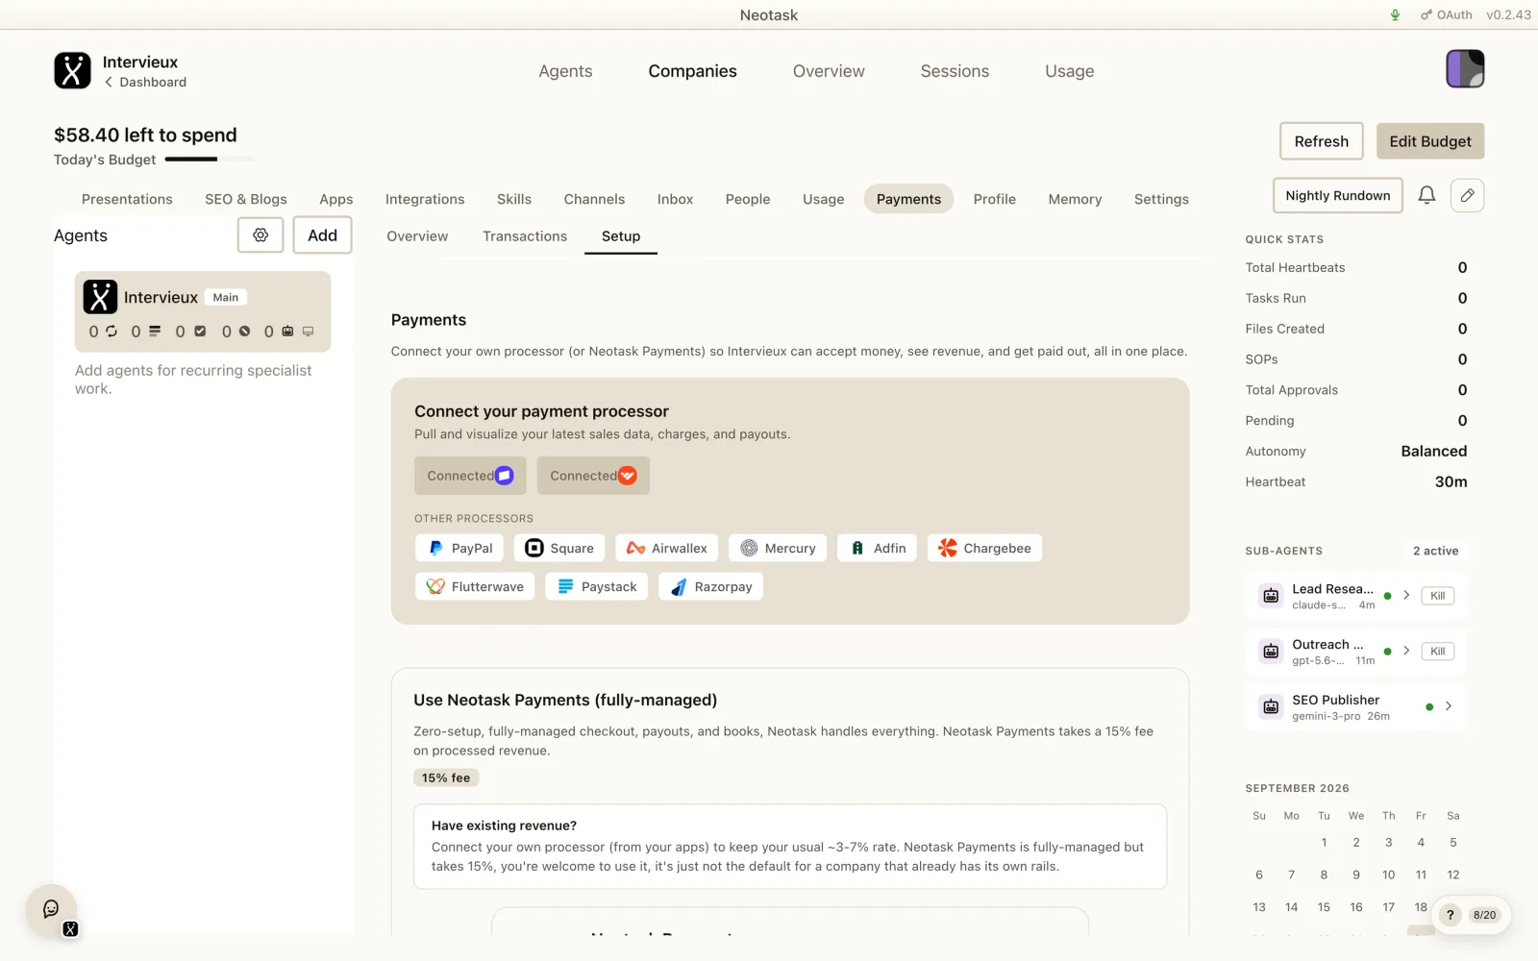
Task: Click the microphone icon in title bar
Action: click(x=1395, y=14)
